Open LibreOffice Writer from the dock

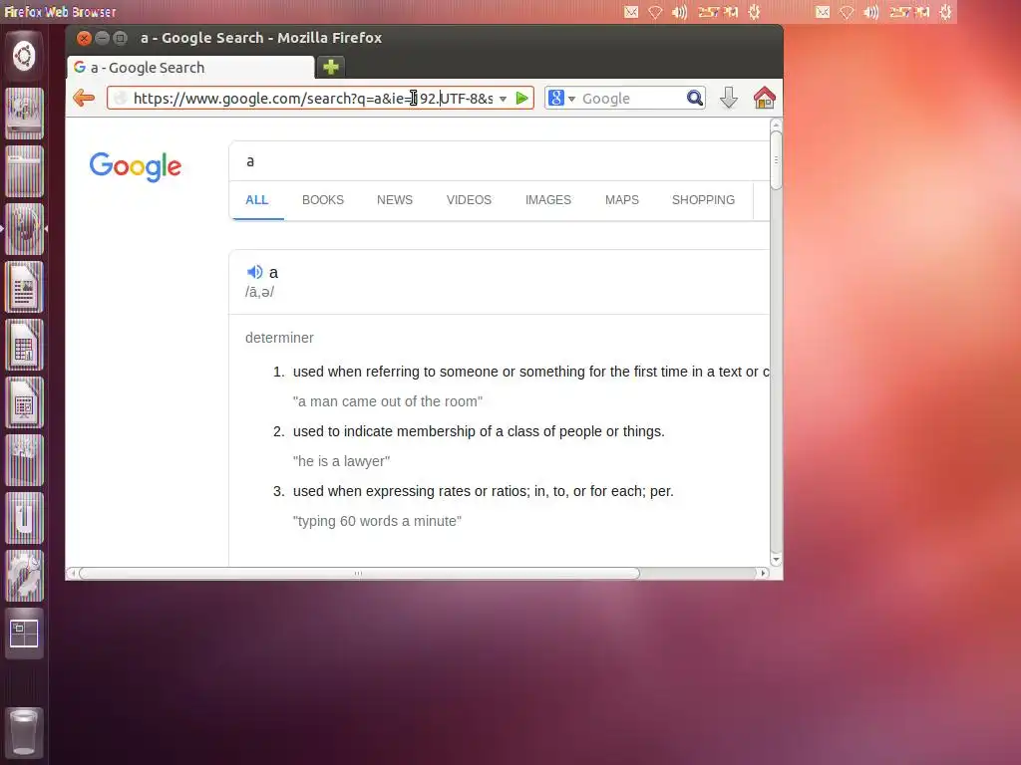click(24, 287)
